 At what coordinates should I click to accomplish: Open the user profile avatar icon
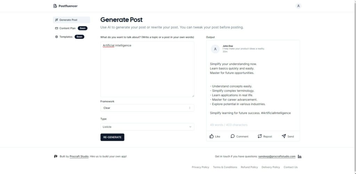(x=298, y=6)
